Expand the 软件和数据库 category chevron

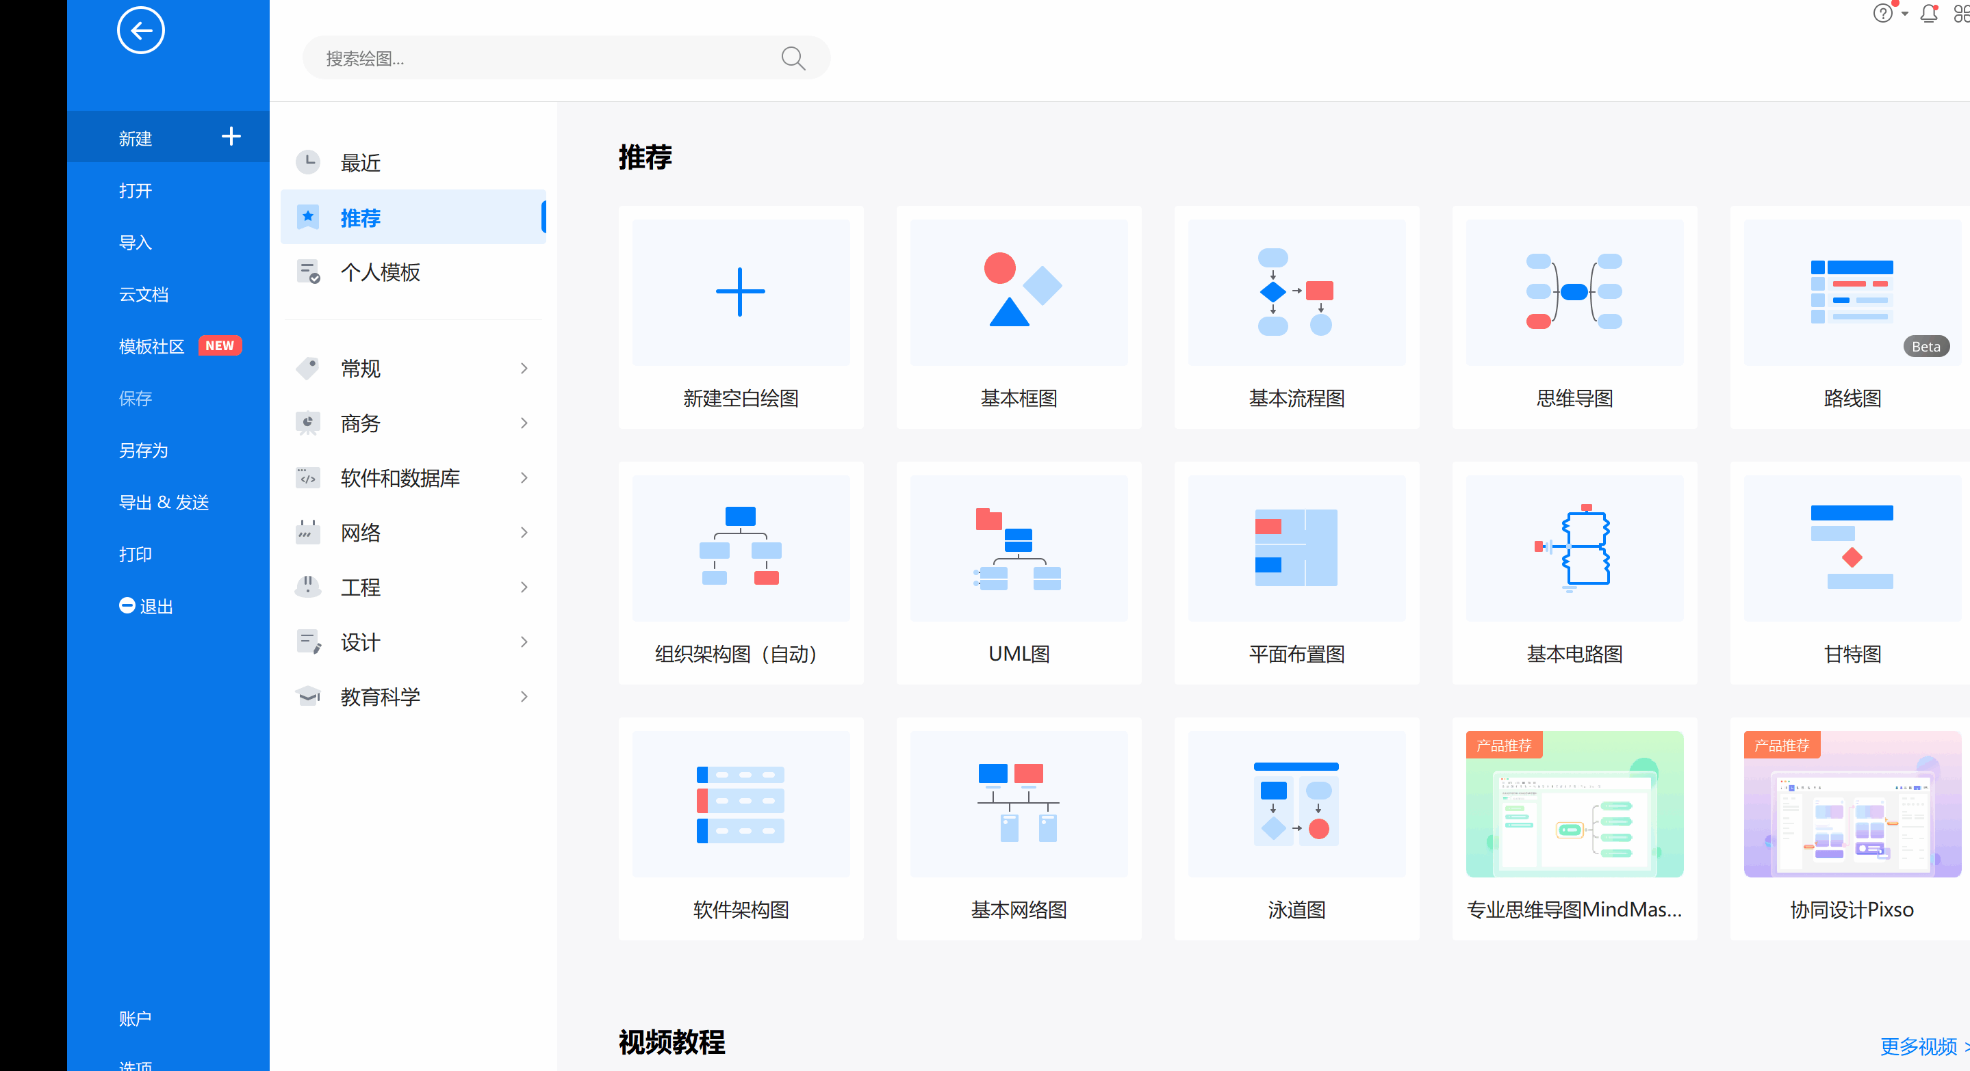(x=524, y=478)
